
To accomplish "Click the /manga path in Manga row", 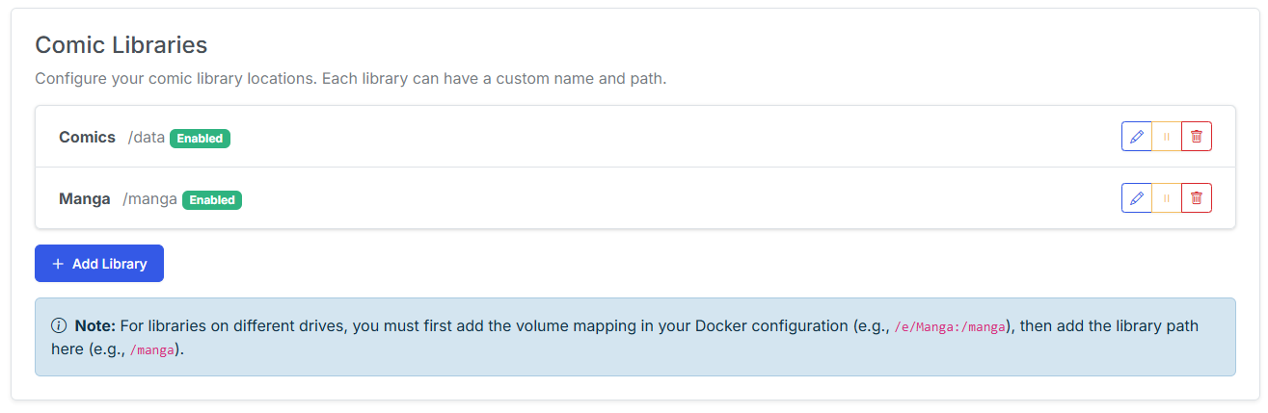I will [149, 199].
